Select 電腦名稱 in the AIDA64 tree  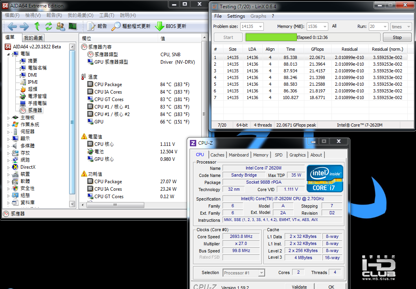point(37,68)
